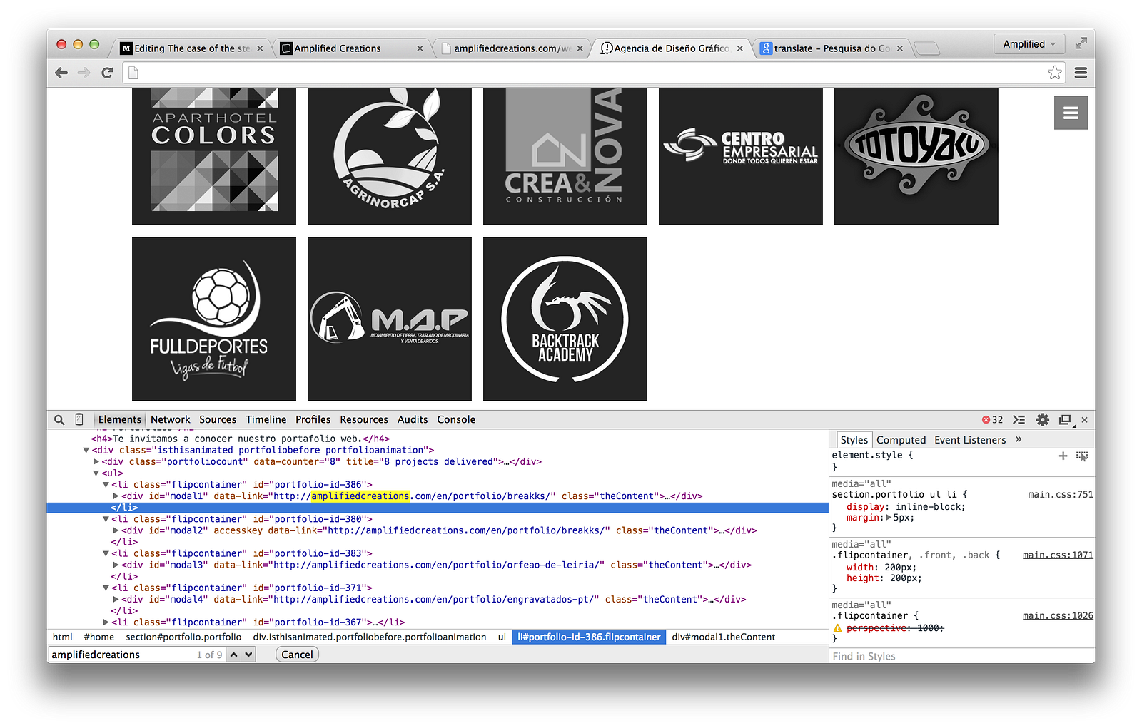Expand the portfolio-id-367 li node
The image size is (1142, 728).
pos(106,622)
